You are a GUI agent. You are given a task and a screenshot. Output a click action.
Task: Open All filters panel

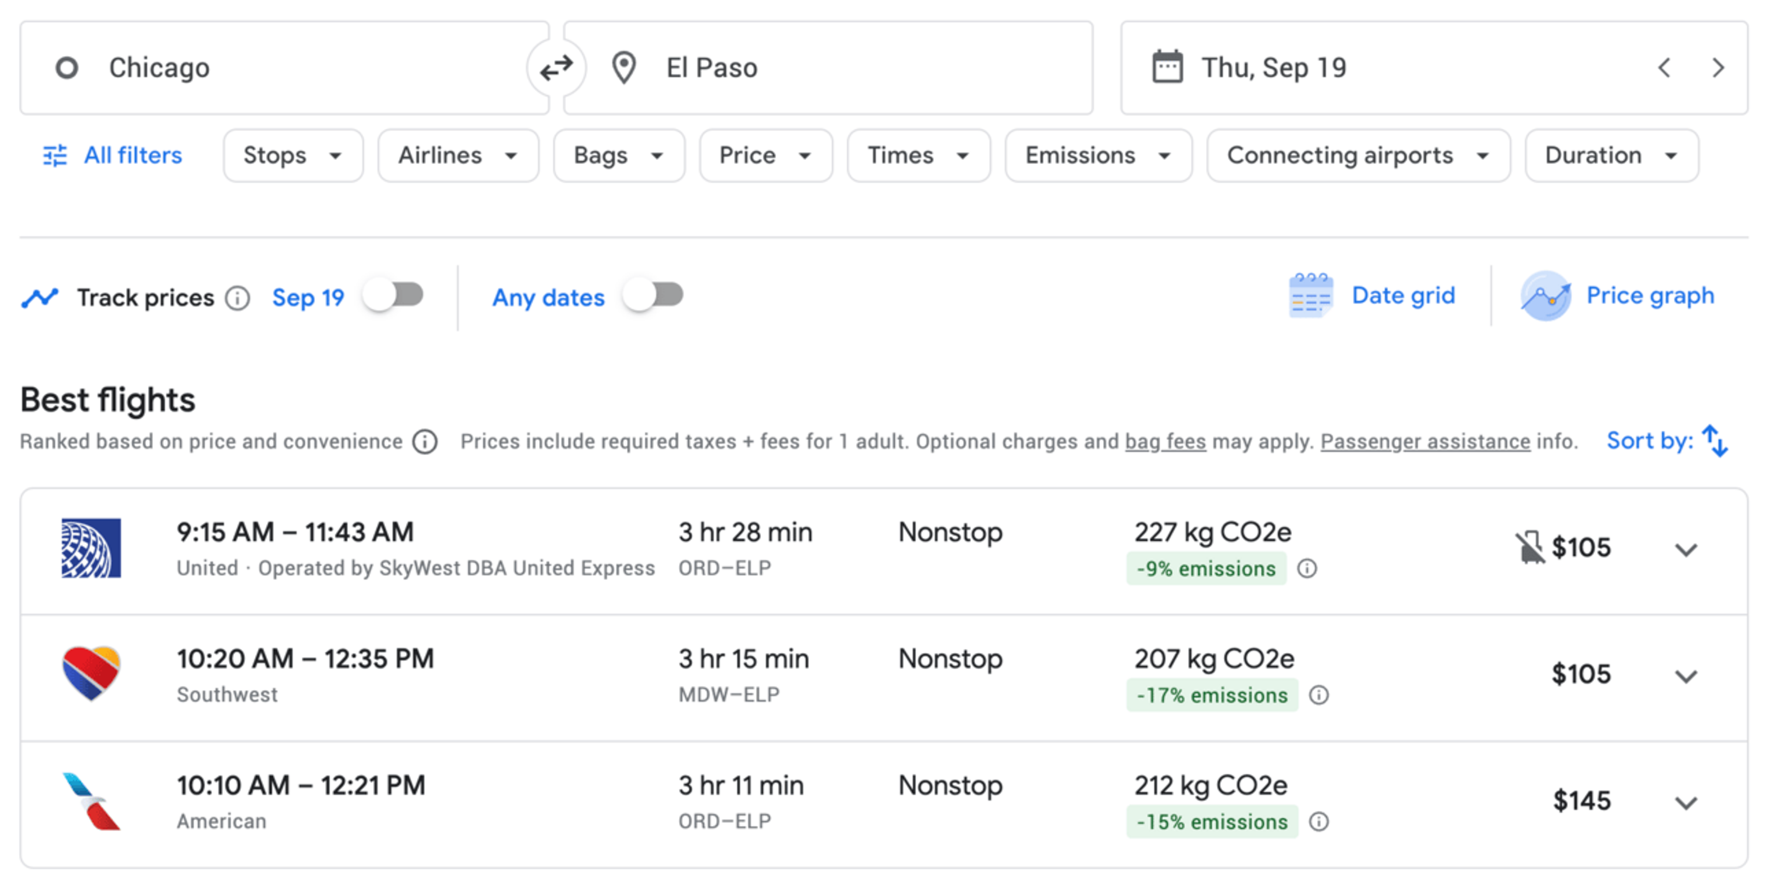(x=113, y=156)
